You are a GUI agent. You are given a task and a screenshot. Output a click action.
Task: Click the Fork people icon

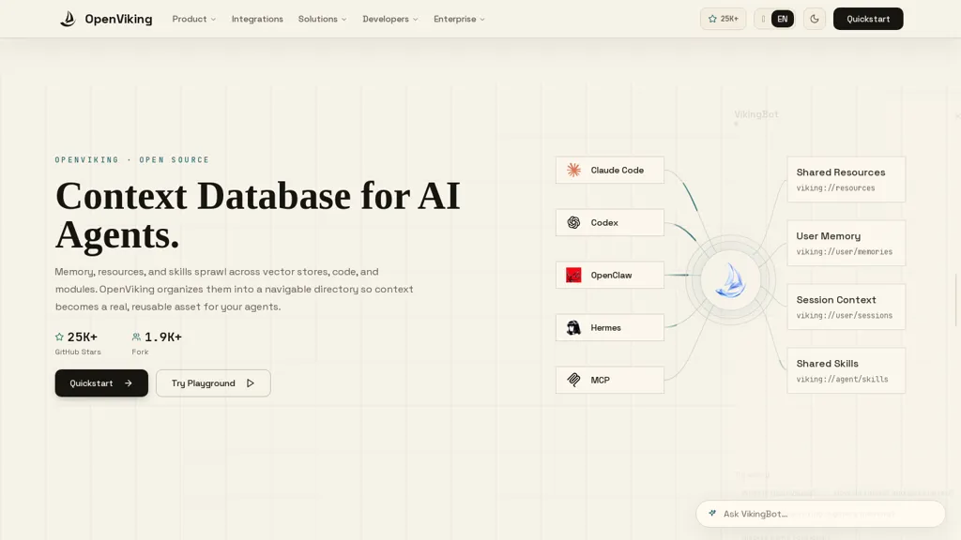(x=136, y=337)
